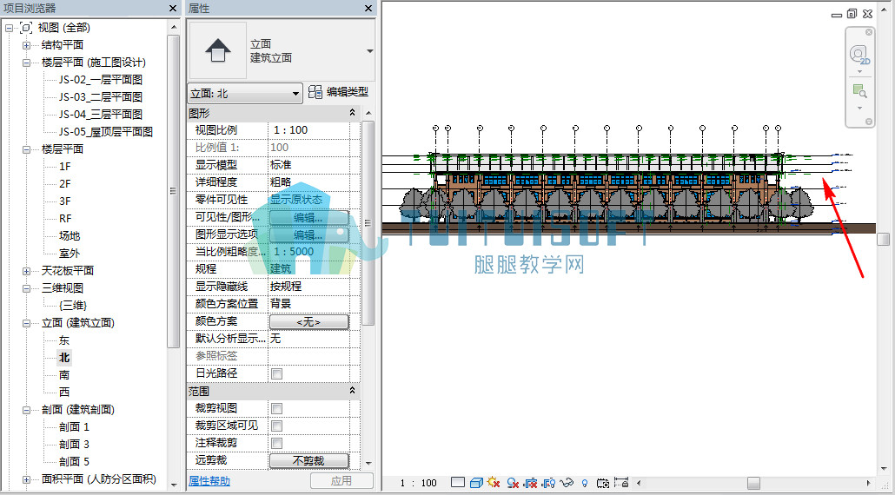Image resolution: width=895 pixels, height=495 pixels.
Task: Open JS-02_一层平面图 view
Action: click(x=101, y=80)
